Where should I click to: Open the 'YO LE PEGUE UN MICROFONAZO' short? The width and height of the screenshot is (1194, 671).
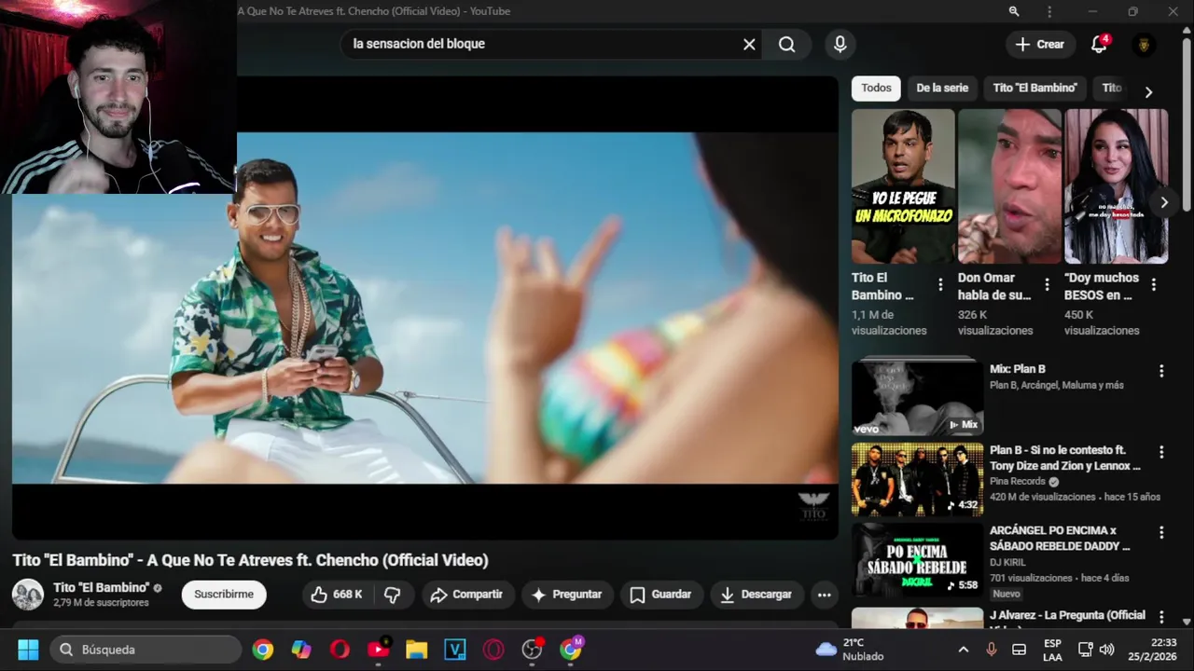(903, 186)
